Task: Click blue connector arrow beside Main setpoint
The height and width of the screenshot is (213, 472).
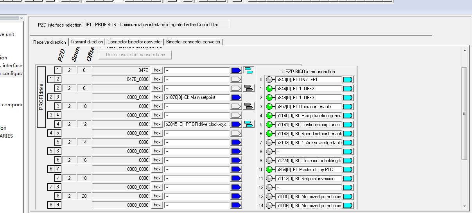Action: pos(236,97)
